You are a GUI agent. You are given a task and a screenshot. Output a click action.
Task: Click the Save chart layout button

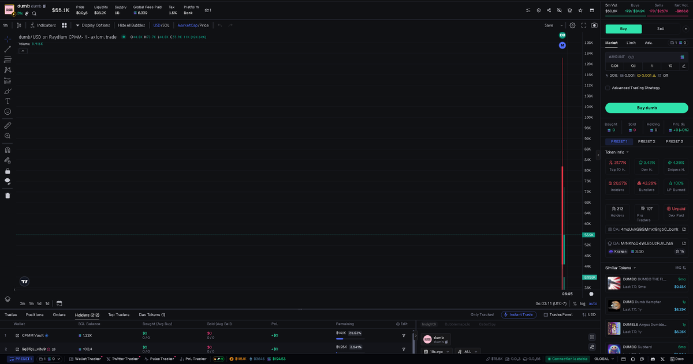pos(549,25)
